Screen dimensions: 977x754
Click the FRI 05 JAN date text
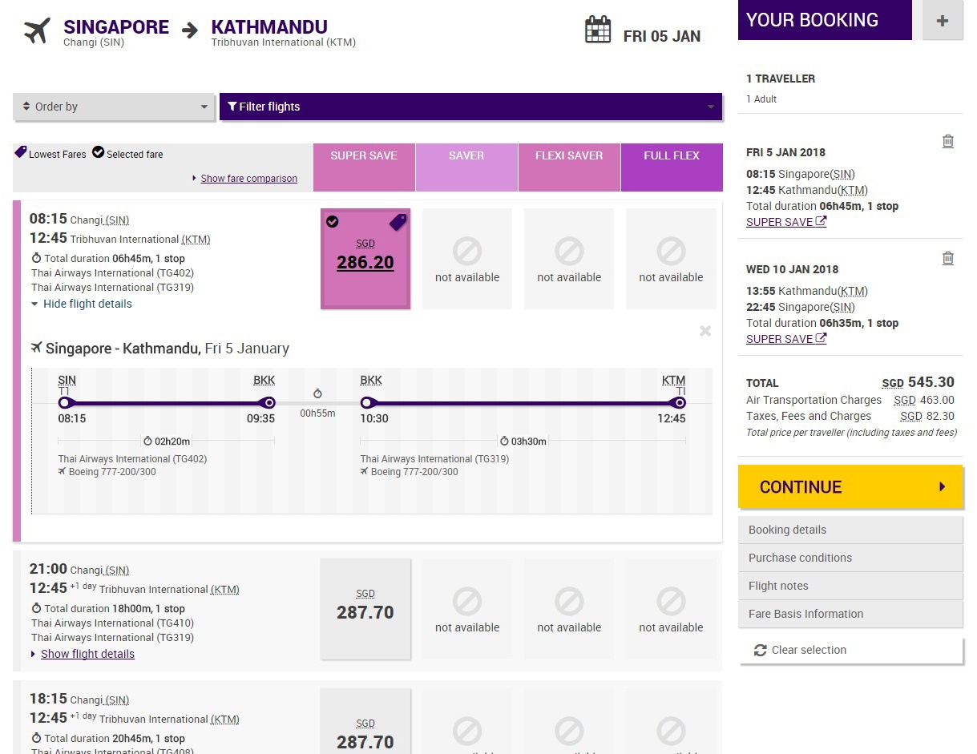tap(662, 36)
